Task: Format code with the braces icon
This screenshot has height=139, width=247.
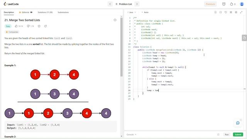Action: pos(220,12)
